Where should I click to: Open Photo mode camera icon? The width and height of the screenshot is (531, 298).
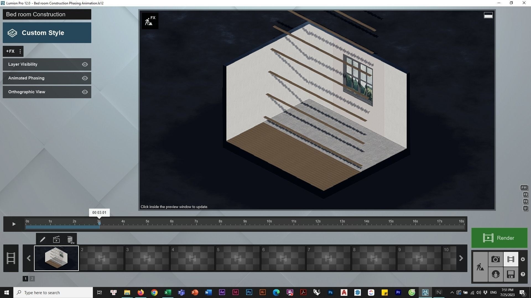click(x=495, y=259)
